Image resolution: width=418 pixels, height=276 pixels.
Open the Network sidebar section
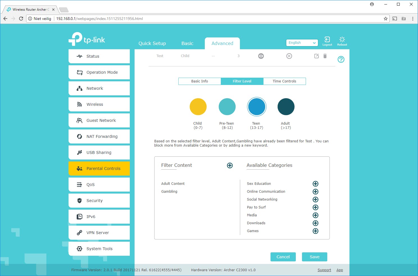click(99, 88)
